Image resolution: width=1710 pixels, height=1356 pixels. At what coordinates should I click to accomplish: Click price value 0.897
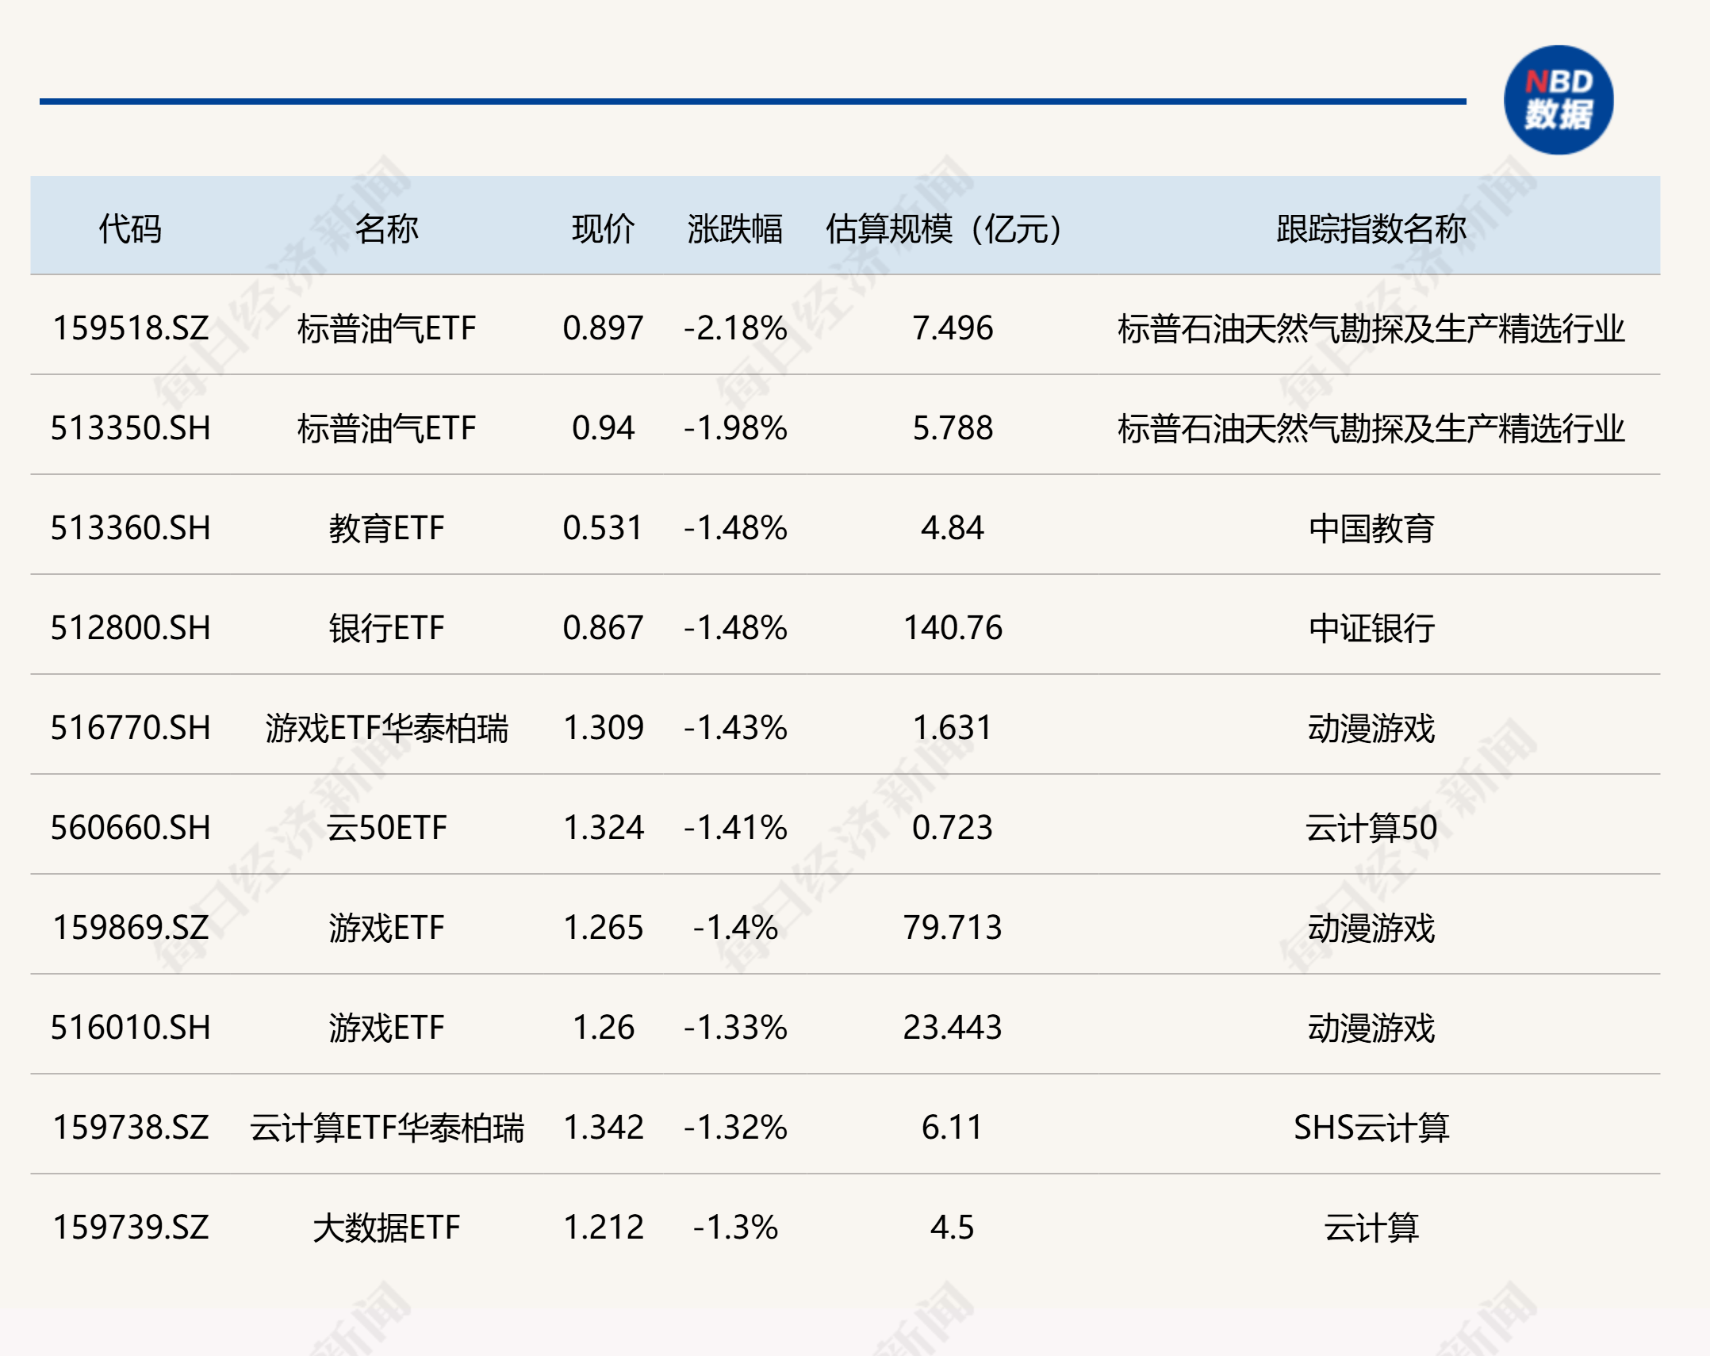(604, 328)
